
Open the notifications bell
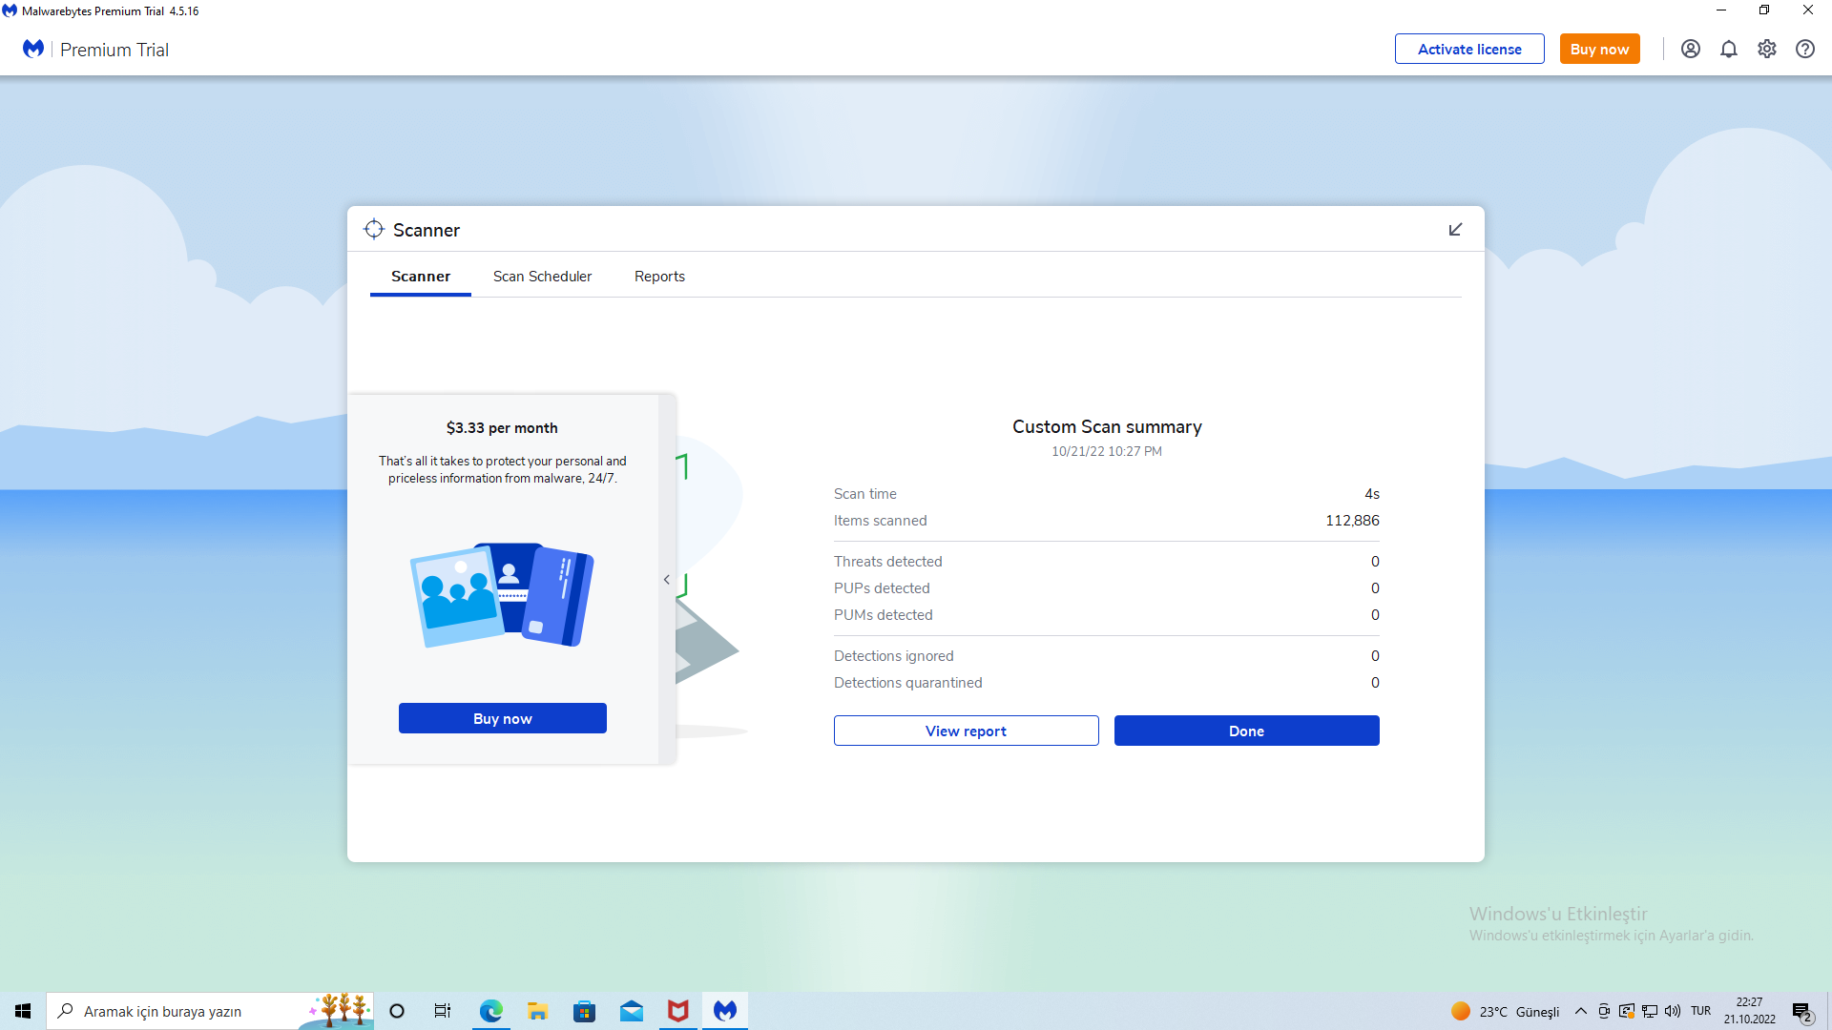click(1728, 49)
